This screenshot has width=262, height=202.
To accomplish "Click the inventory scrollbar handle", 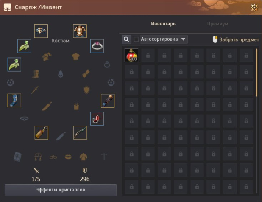I will [x=257, y=72].
